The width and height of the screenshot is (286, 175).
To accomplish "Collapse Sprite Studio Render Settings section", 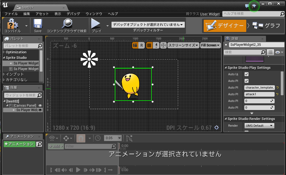I will 226,119.
